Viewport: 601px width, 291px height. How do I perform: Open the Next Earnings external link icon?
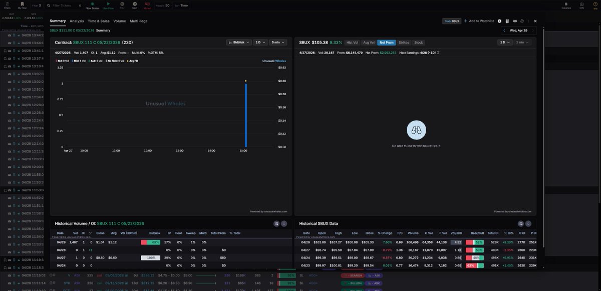(438, 52)
